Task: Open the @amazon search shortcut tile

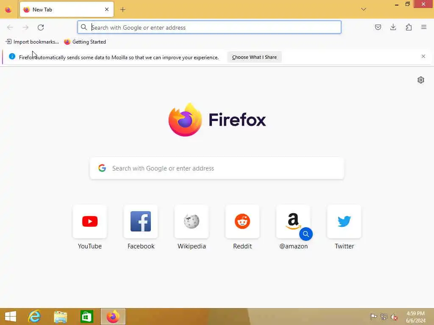Action: point(293,221)
